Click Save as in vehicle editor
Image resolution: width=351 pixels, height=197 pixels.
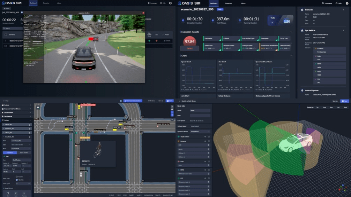pyautogui.click(x=335, y=101)
